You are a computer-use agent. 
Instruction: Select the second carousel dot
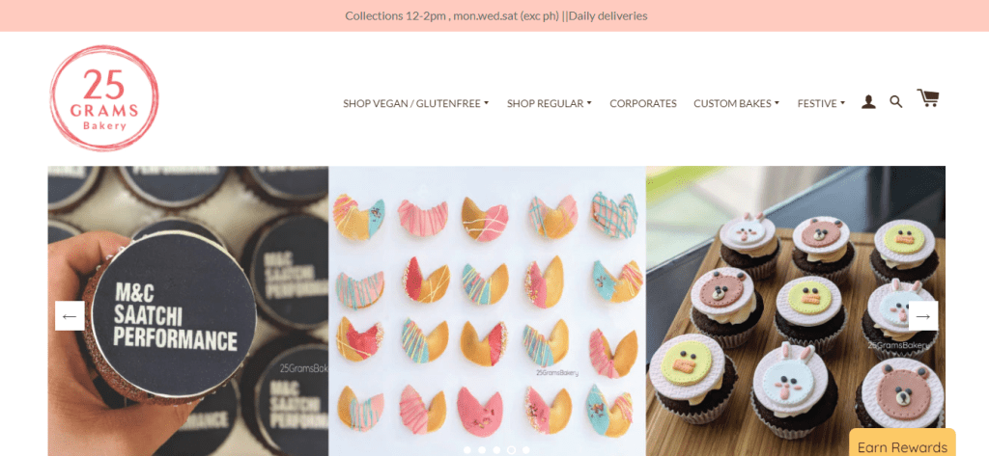482,449
